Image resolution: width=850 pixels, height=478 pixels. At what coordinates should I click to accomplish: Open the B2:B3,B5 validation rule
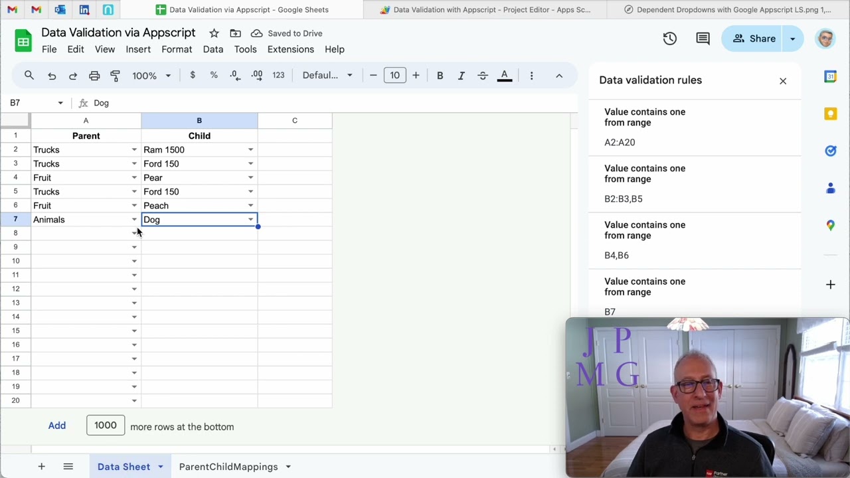click(x=695, y=184)
